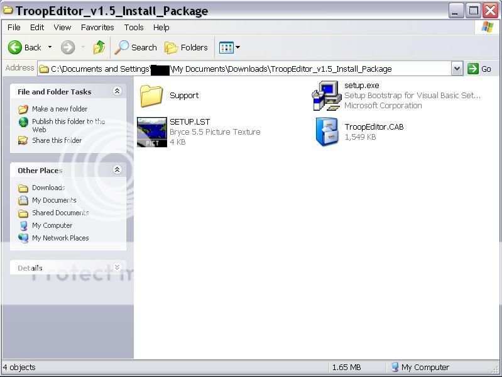Expand the Address bar dropdown arrow
The image size is (502, 377).
click(x=457, y=69)
